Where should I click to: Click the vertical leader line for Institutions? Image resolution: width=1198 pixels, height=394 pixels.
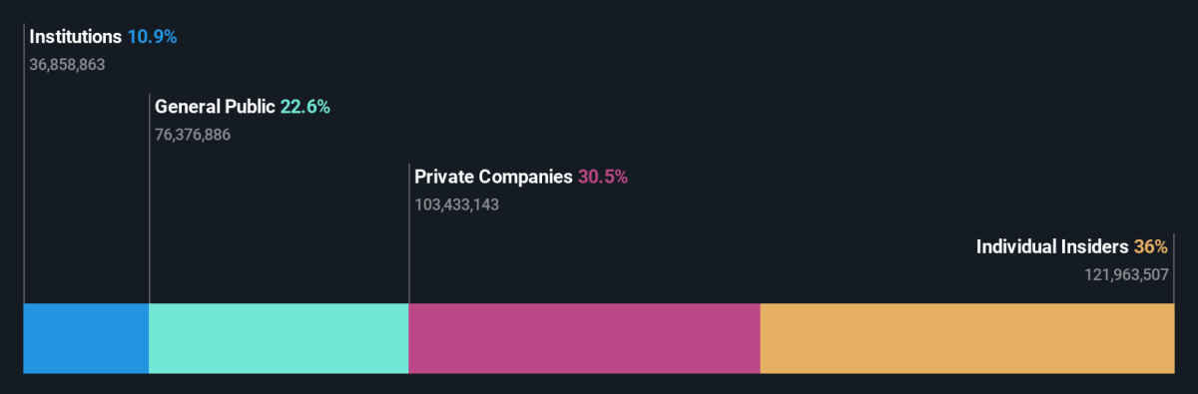(x=24, y=165)
